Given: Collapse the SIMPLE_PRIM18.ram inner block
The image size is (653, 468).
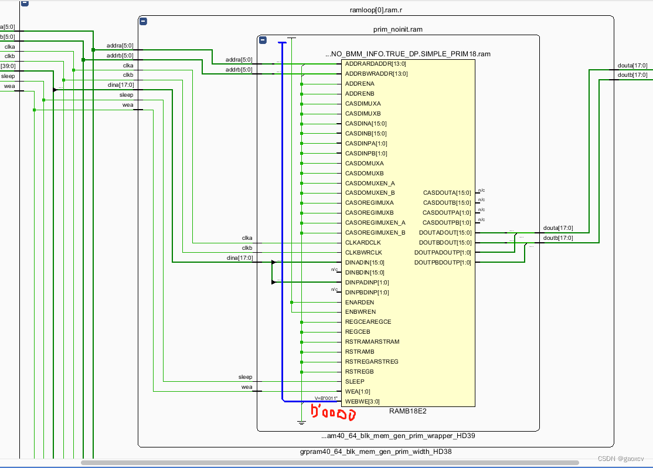Looking at the screenshot, I should [262, 40].
